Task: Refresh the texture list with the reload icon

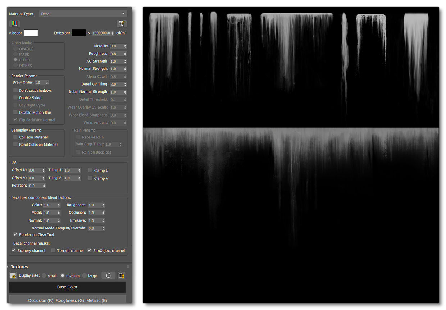Action: [108, 275]
